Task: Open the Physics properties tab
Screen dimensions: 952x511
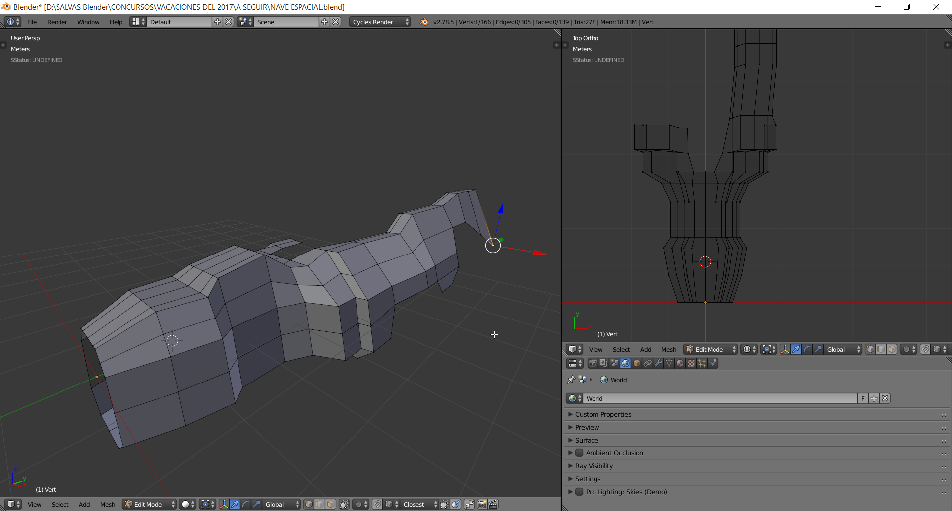Action: pos(713,363)
